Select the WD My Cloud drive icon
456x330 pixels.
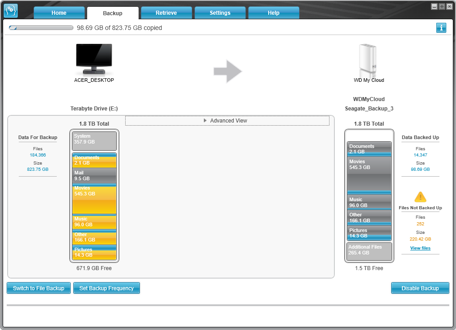(368, 60)
